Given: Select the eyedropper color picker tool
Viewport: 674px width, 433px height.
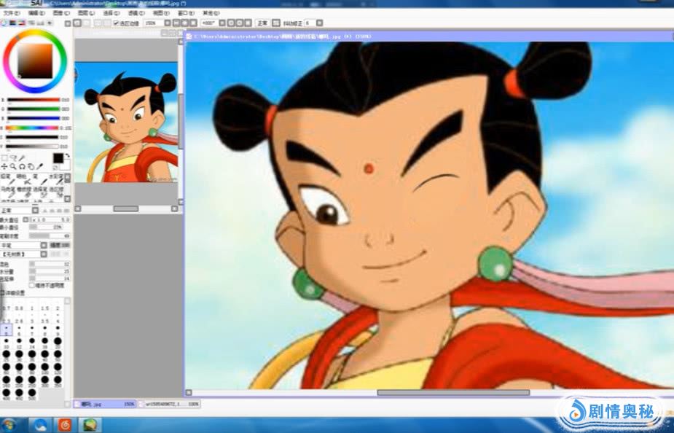Looking at the screenshot, I should pyautogui.click(x=40, y=167).
